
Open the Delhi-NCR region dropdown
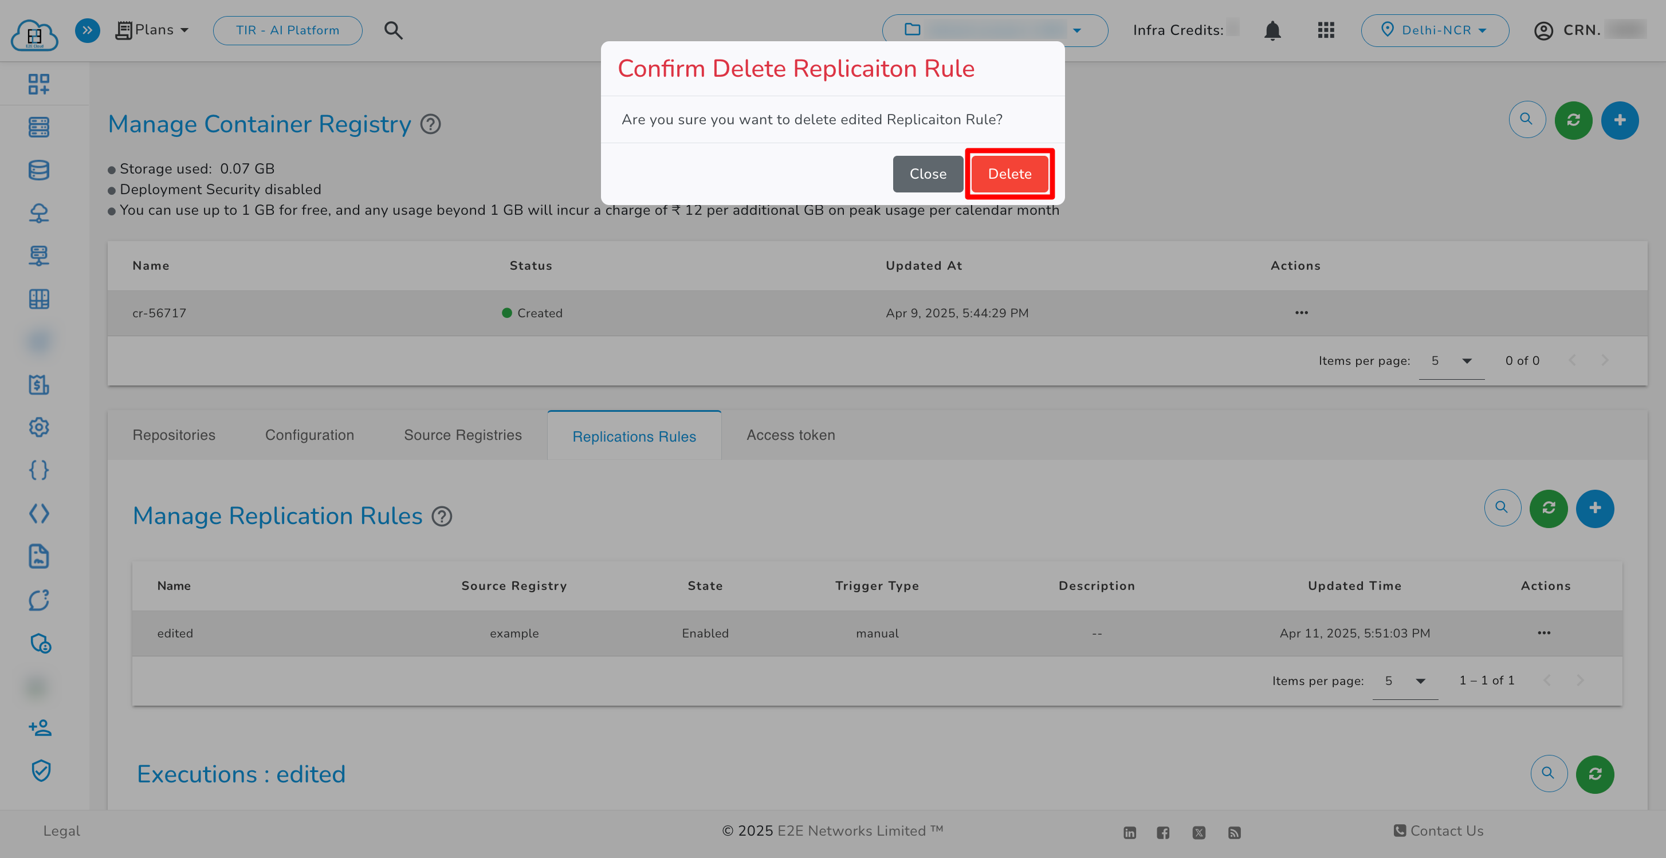point(1435,30)
